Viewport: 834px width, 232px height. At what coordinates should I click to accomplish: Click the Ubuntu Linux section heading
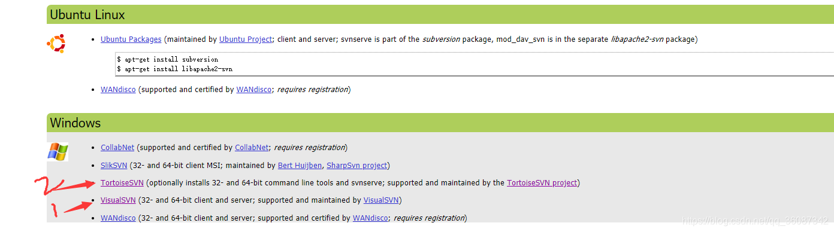(87, 15)
